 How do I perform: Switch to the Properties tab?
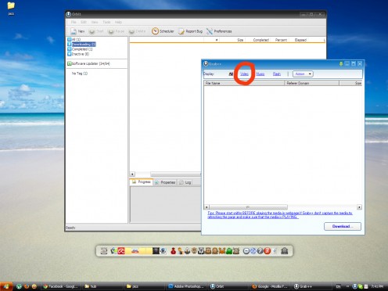coord(165,182)
